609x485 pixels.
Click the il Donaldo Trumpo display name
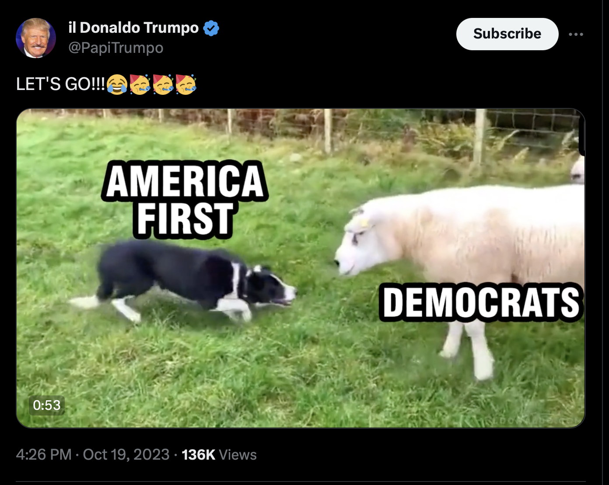point(133,28)
